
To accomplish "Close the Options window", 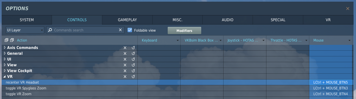I will (x=348, y=9).
